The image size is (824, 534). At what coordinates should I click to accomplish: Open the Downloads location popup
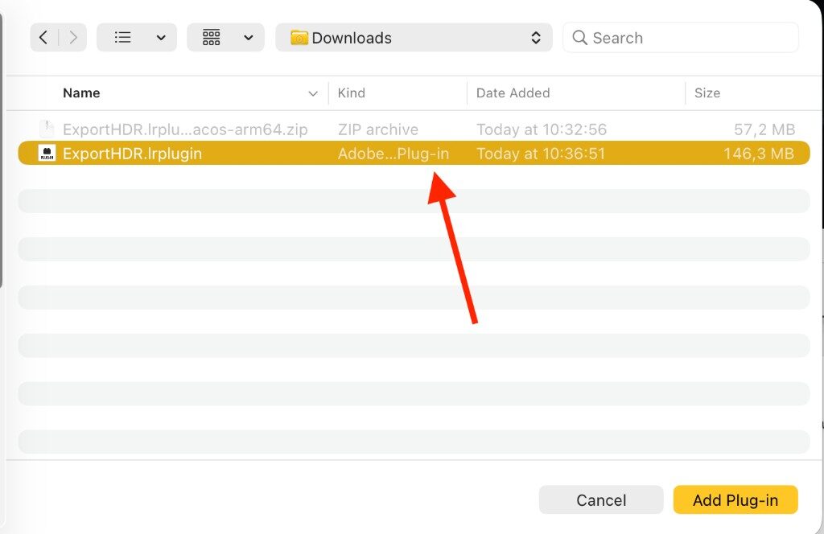[414, 37]
